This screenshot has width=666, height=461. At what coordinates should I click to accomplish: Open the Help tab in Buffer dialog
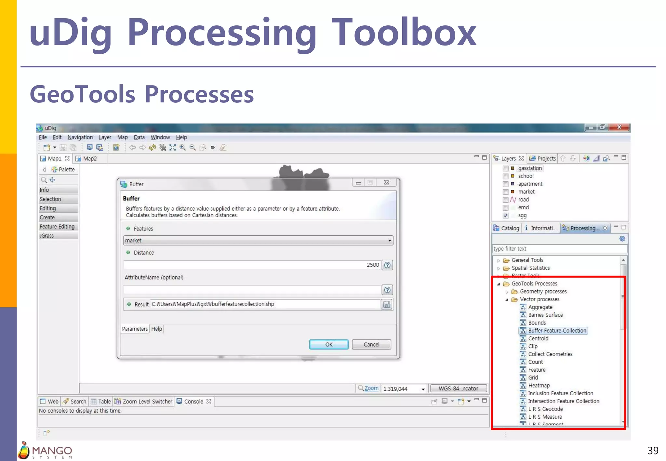coord(157,329)
